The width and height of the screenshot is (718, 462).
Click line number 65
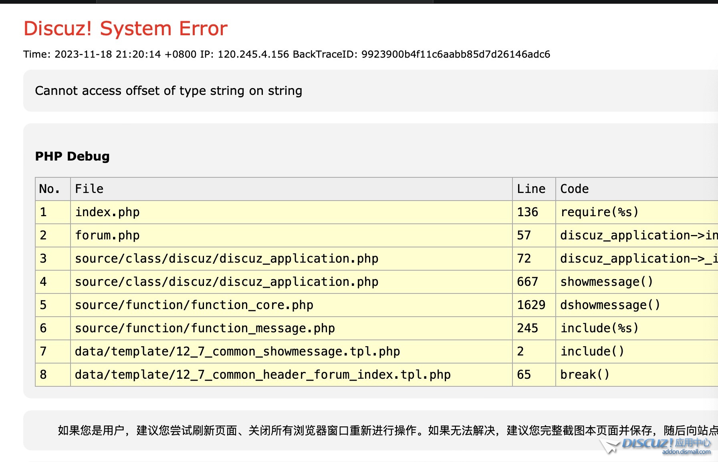point(534,375)
